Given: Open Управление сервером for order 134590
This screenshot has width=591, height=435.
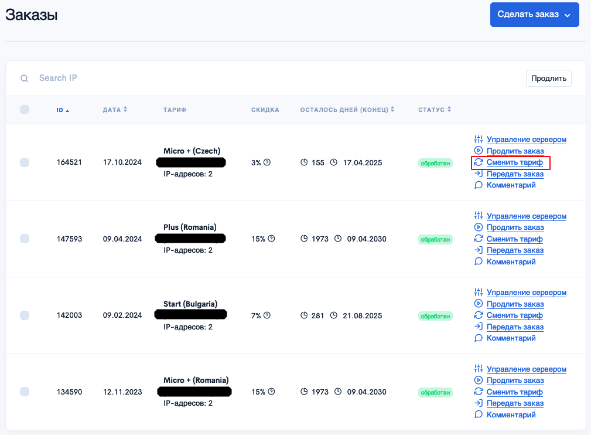Looking at the screenshot, I should tap(526, 369).
